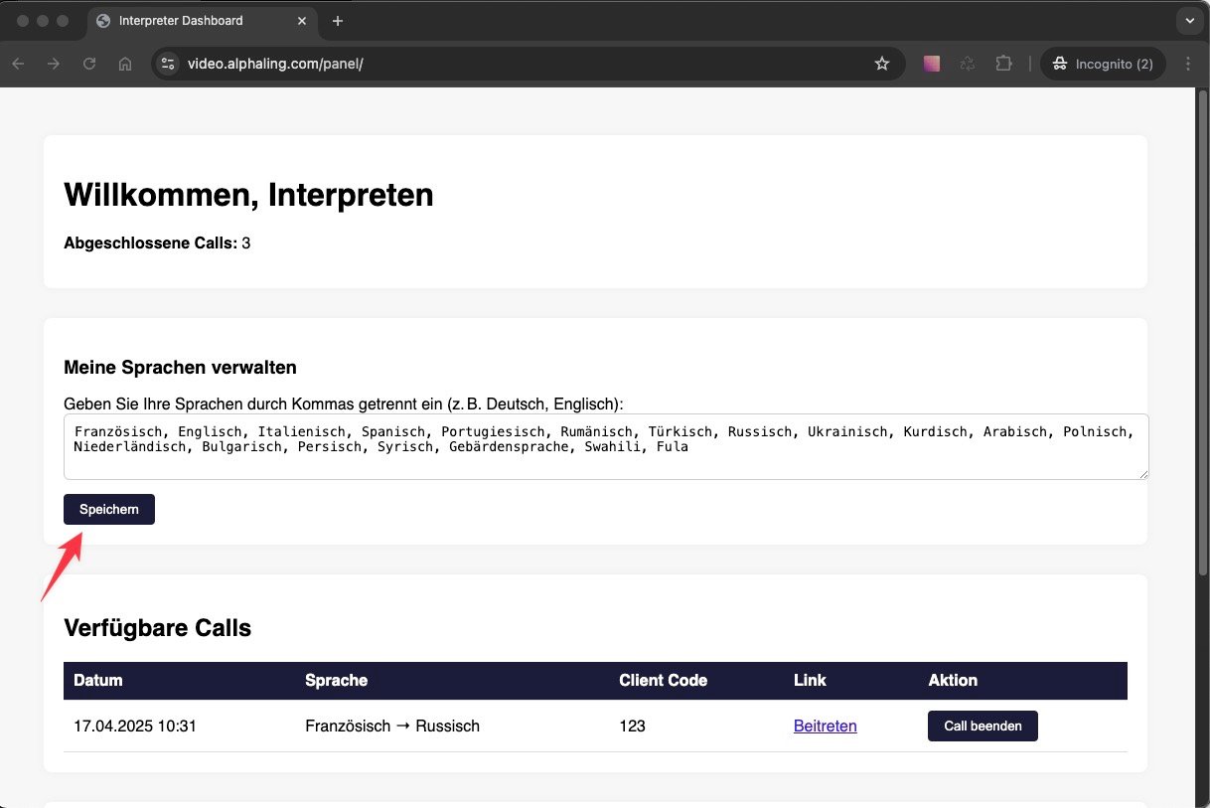Open new tab with plus button

click(338, 21)
